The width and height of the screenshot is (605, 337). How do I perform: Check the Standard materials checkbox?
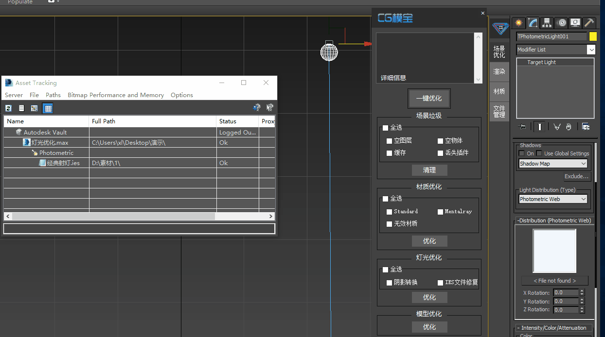tap(389, 212)
